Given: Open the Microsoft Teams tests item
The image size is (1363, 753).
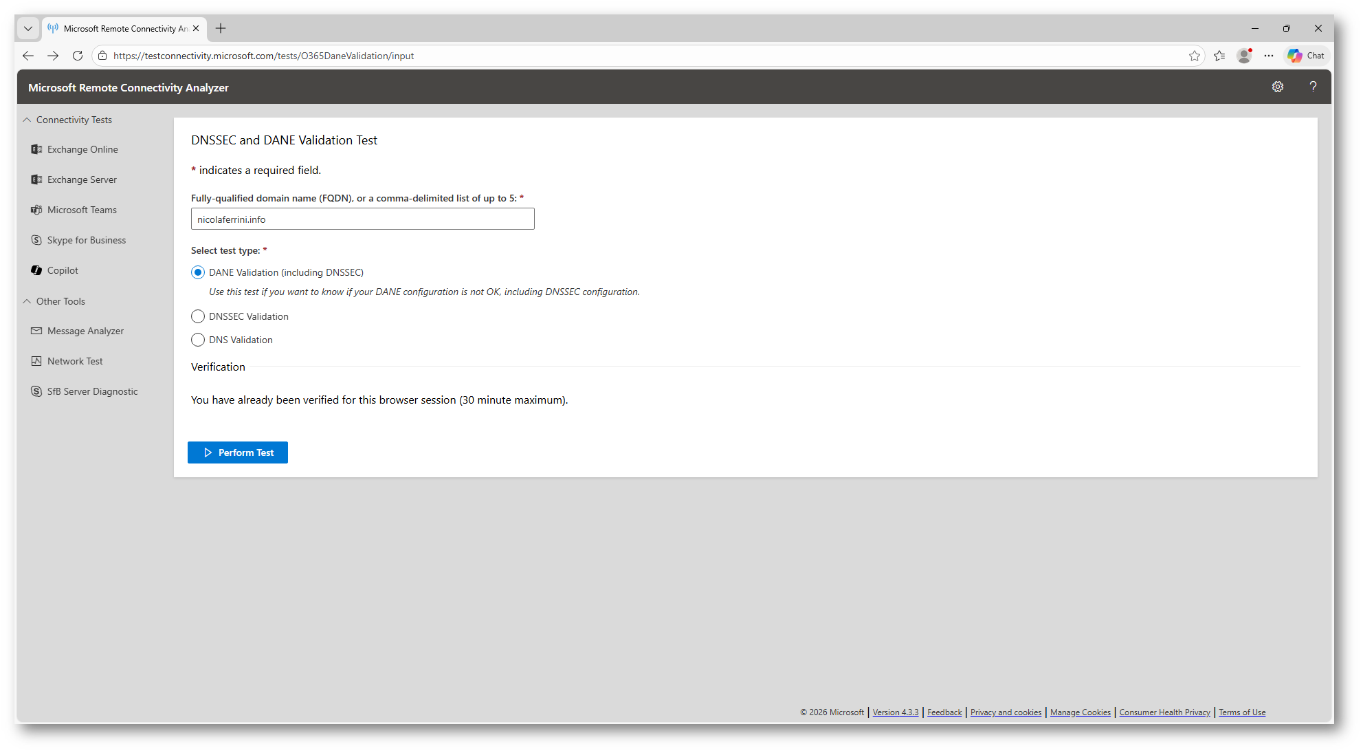Looking at the screenshot, I should tap(81, 210).
